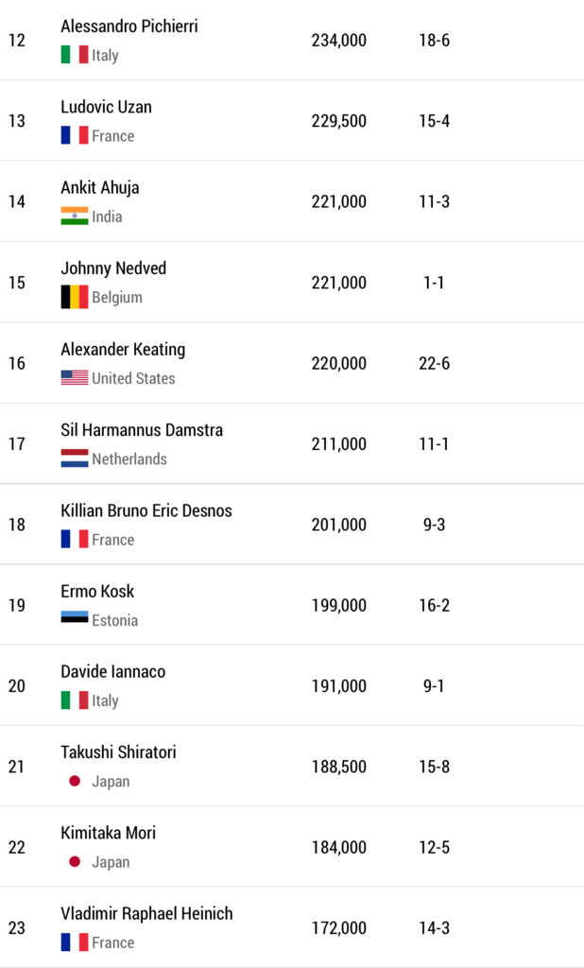Click the India flag under Ankit Ahuja
This screenshot has width=584, height=968.
click(x=74, y=216)
